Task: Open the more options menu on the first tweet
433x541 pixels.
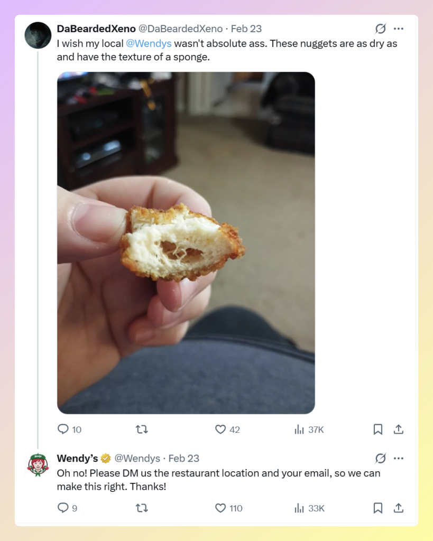Action: tap(399, 29)
